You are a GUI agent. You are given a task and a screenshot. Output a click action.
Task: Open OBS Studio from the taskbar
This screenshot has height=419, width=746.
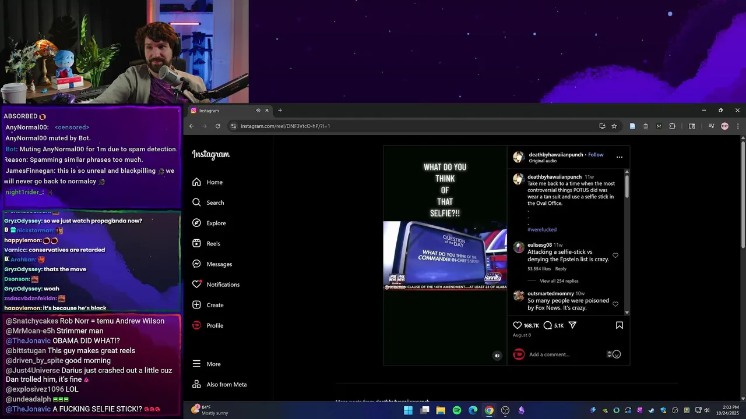505,410
